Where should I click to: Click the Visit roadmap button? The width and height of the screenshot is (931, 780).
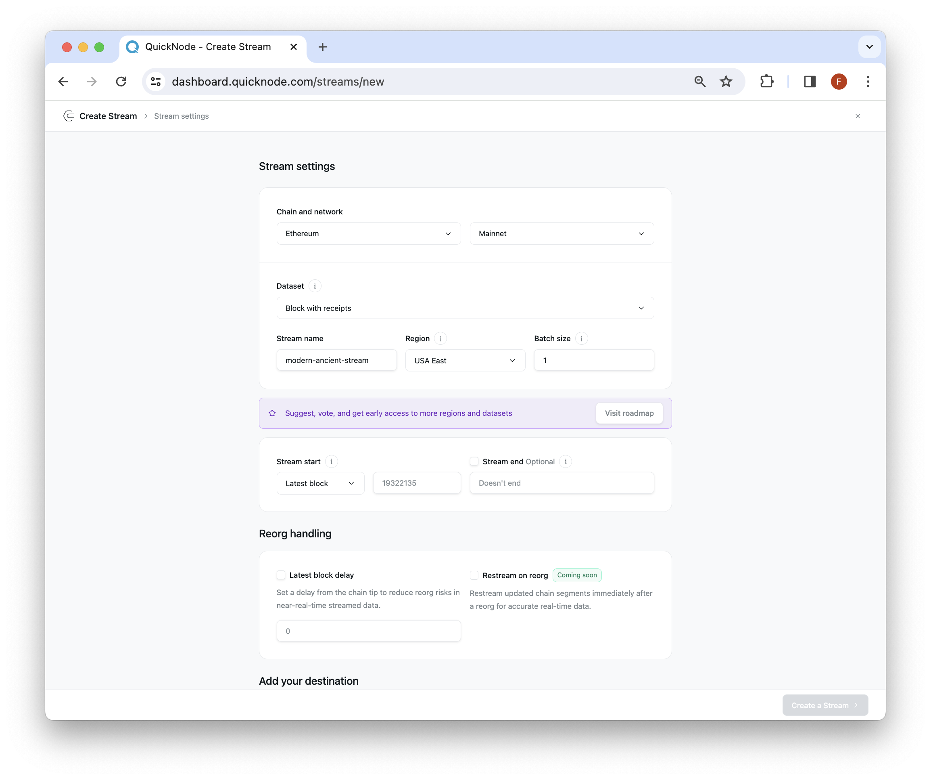point(629,413)
